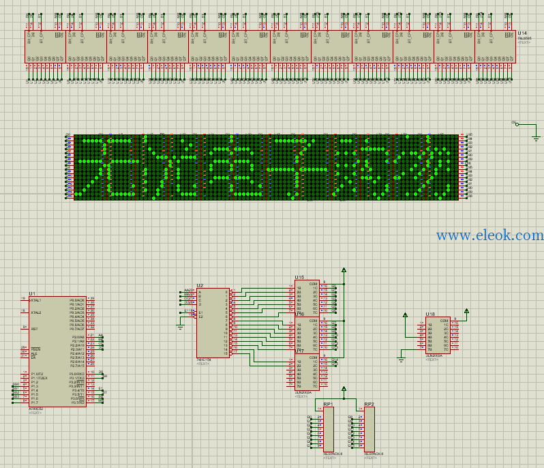Click the U16 reference label
Viewport: 544px width, 468px height.
299,315
